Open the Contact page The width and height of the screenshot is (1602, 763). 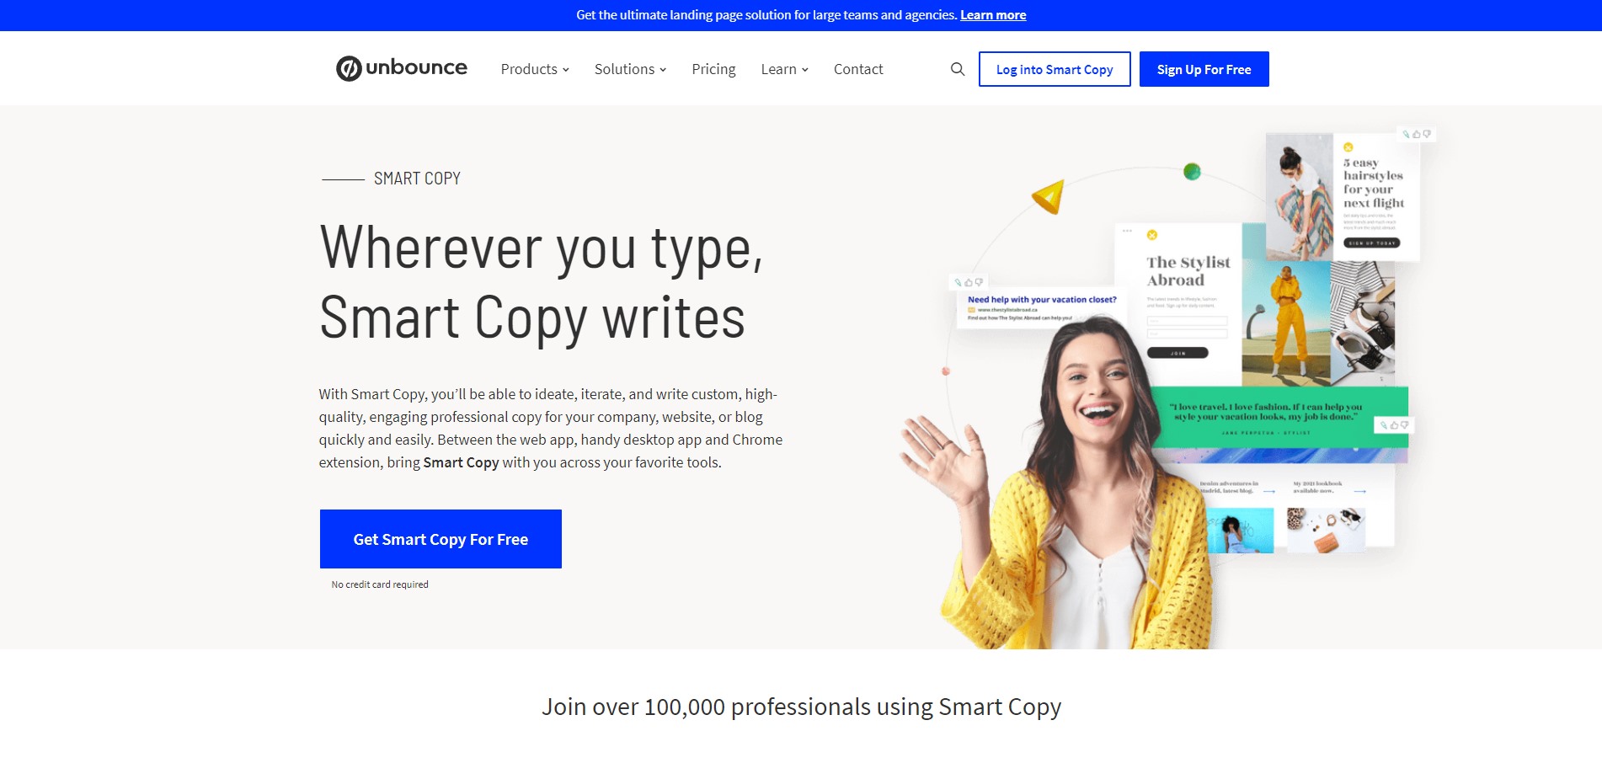tap(858, 69)
